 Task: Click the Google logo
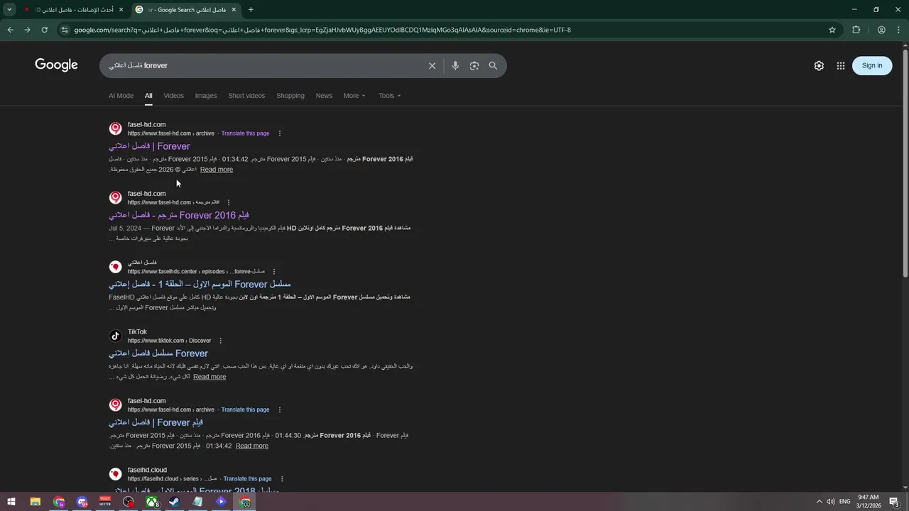pos(56,65)
